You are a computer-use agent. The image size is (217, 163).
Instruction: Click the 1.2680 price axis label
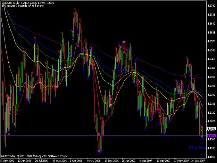[211, 24]
